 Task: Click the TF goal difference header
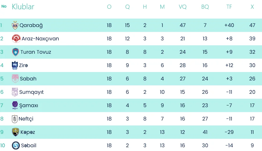pyautogui.click(x=229, y=7)
